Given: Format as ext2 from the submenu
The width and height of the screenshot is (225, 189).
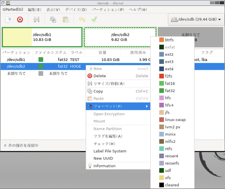Looking at the screenshot, I should (x=172, y=54).
